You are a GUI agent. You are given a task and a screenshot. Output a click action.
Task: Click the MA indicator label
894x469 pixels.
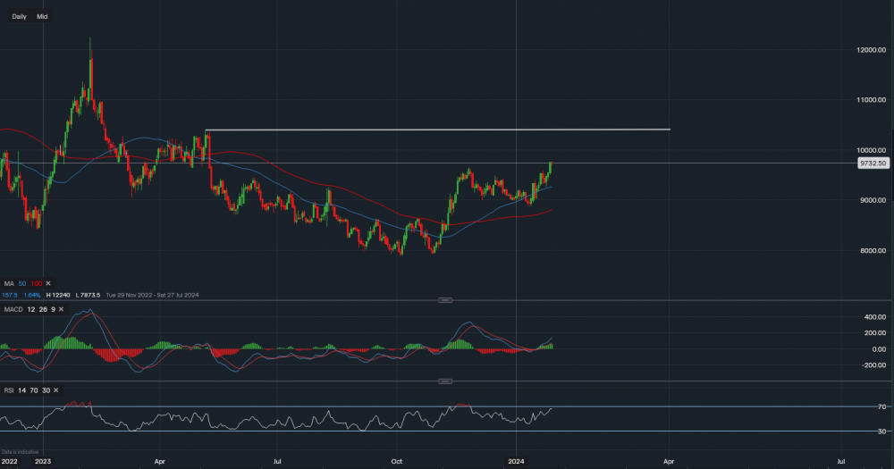tap(10, 282)
